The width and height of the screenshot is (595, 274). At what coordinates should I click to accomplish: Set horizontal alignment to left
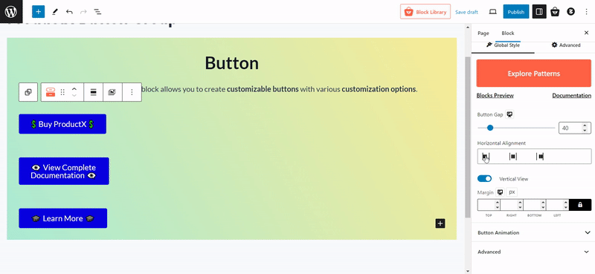(486, 156)
